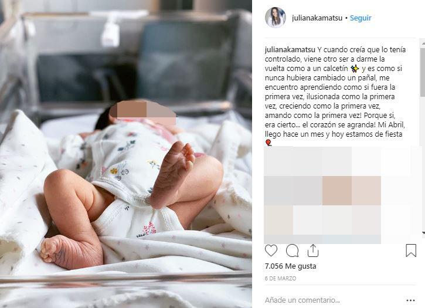Image resolution: width=425 pixels, height=308 pixels.
Task: Click the blurred comments area below the caption
Action: pyautogui.click(x=322, y=195)
